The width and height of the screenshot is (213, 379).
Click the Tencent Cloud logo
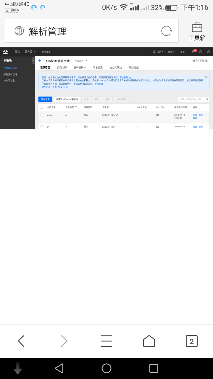pos(5,52)
